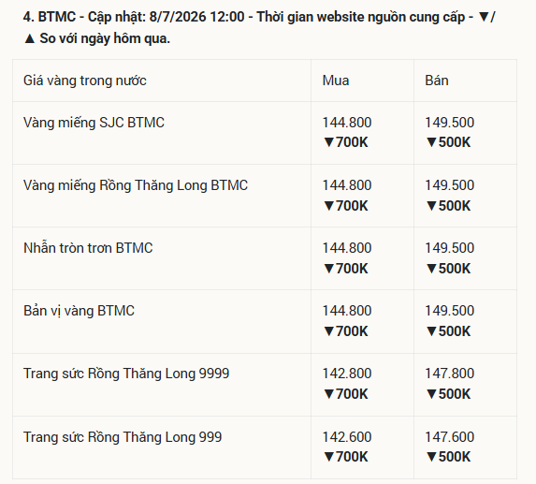Select 'Vàng miếng Rồng Thăng Long BTMC' label
This screenshot has height=484, width=536.
click(136, 185)
